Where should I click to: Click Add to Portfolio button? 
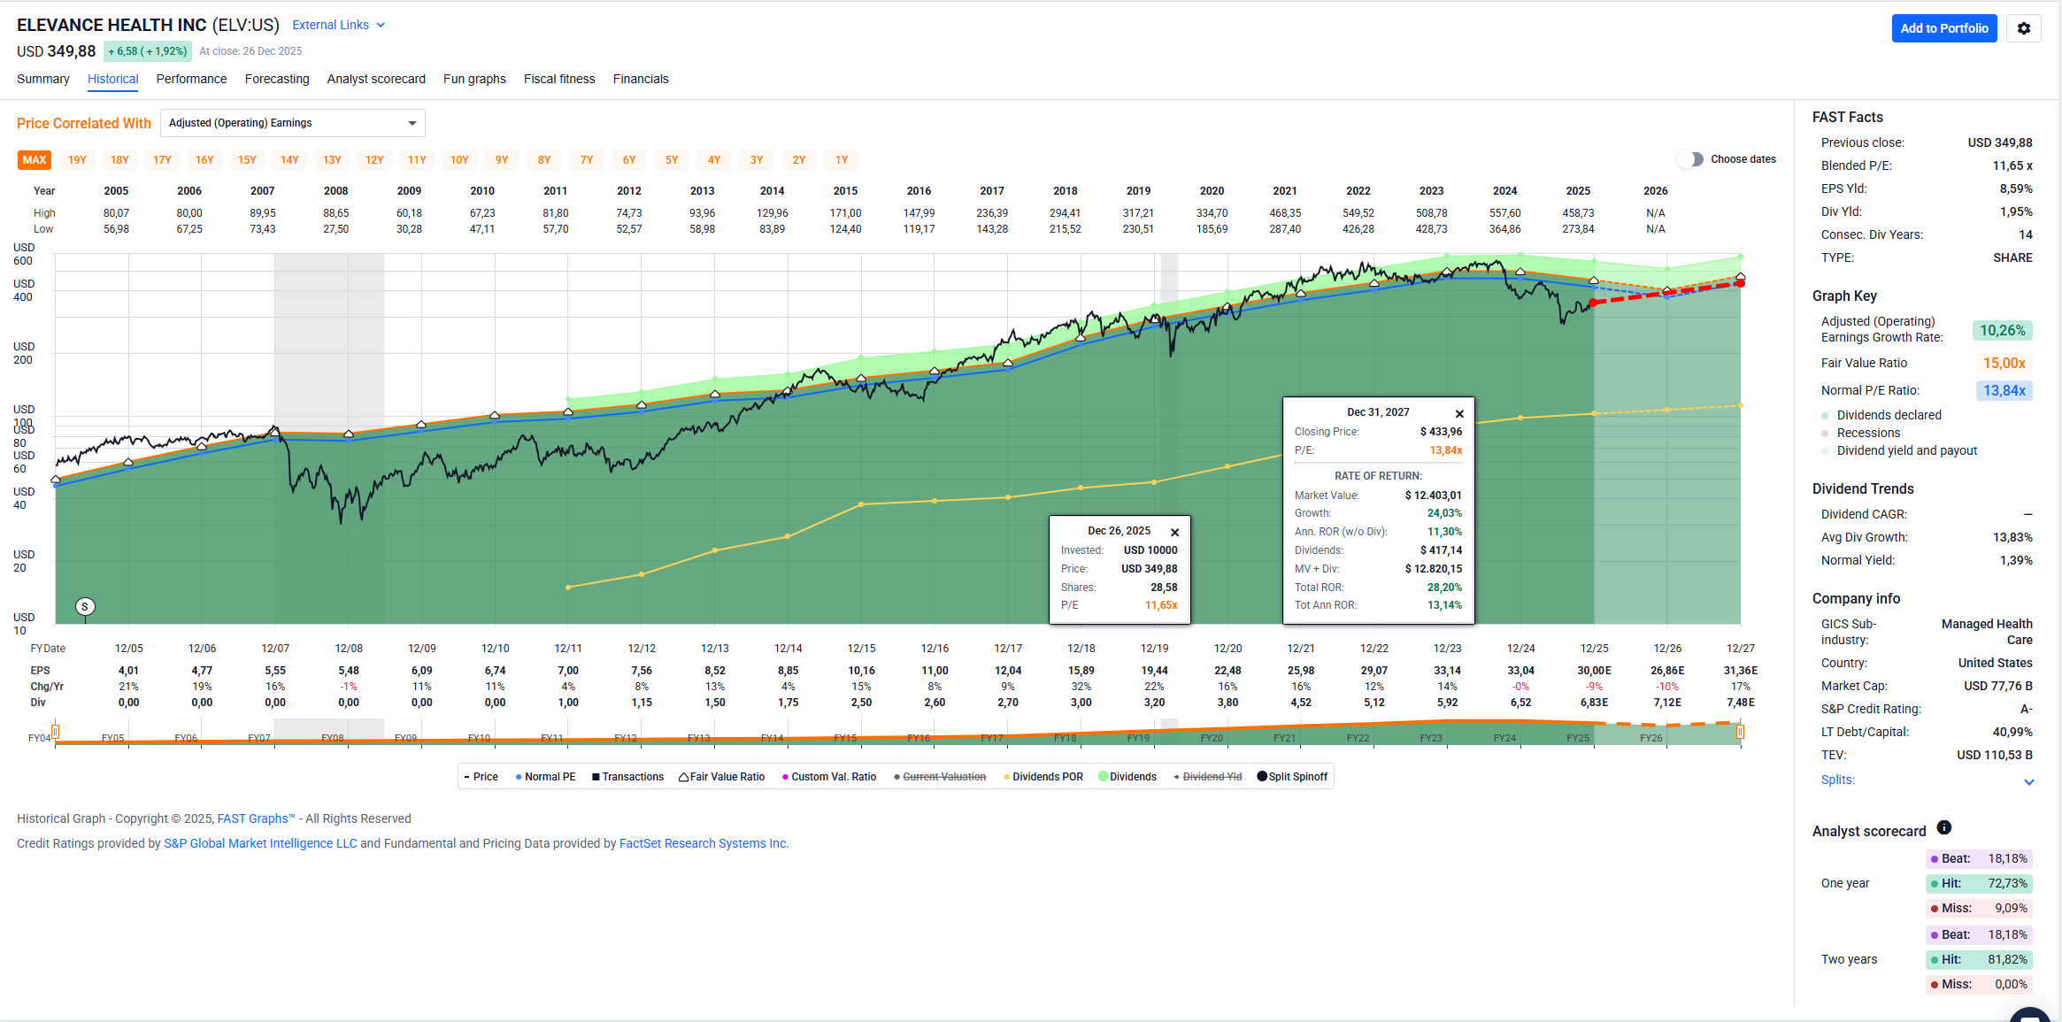tap(1943, 28)
